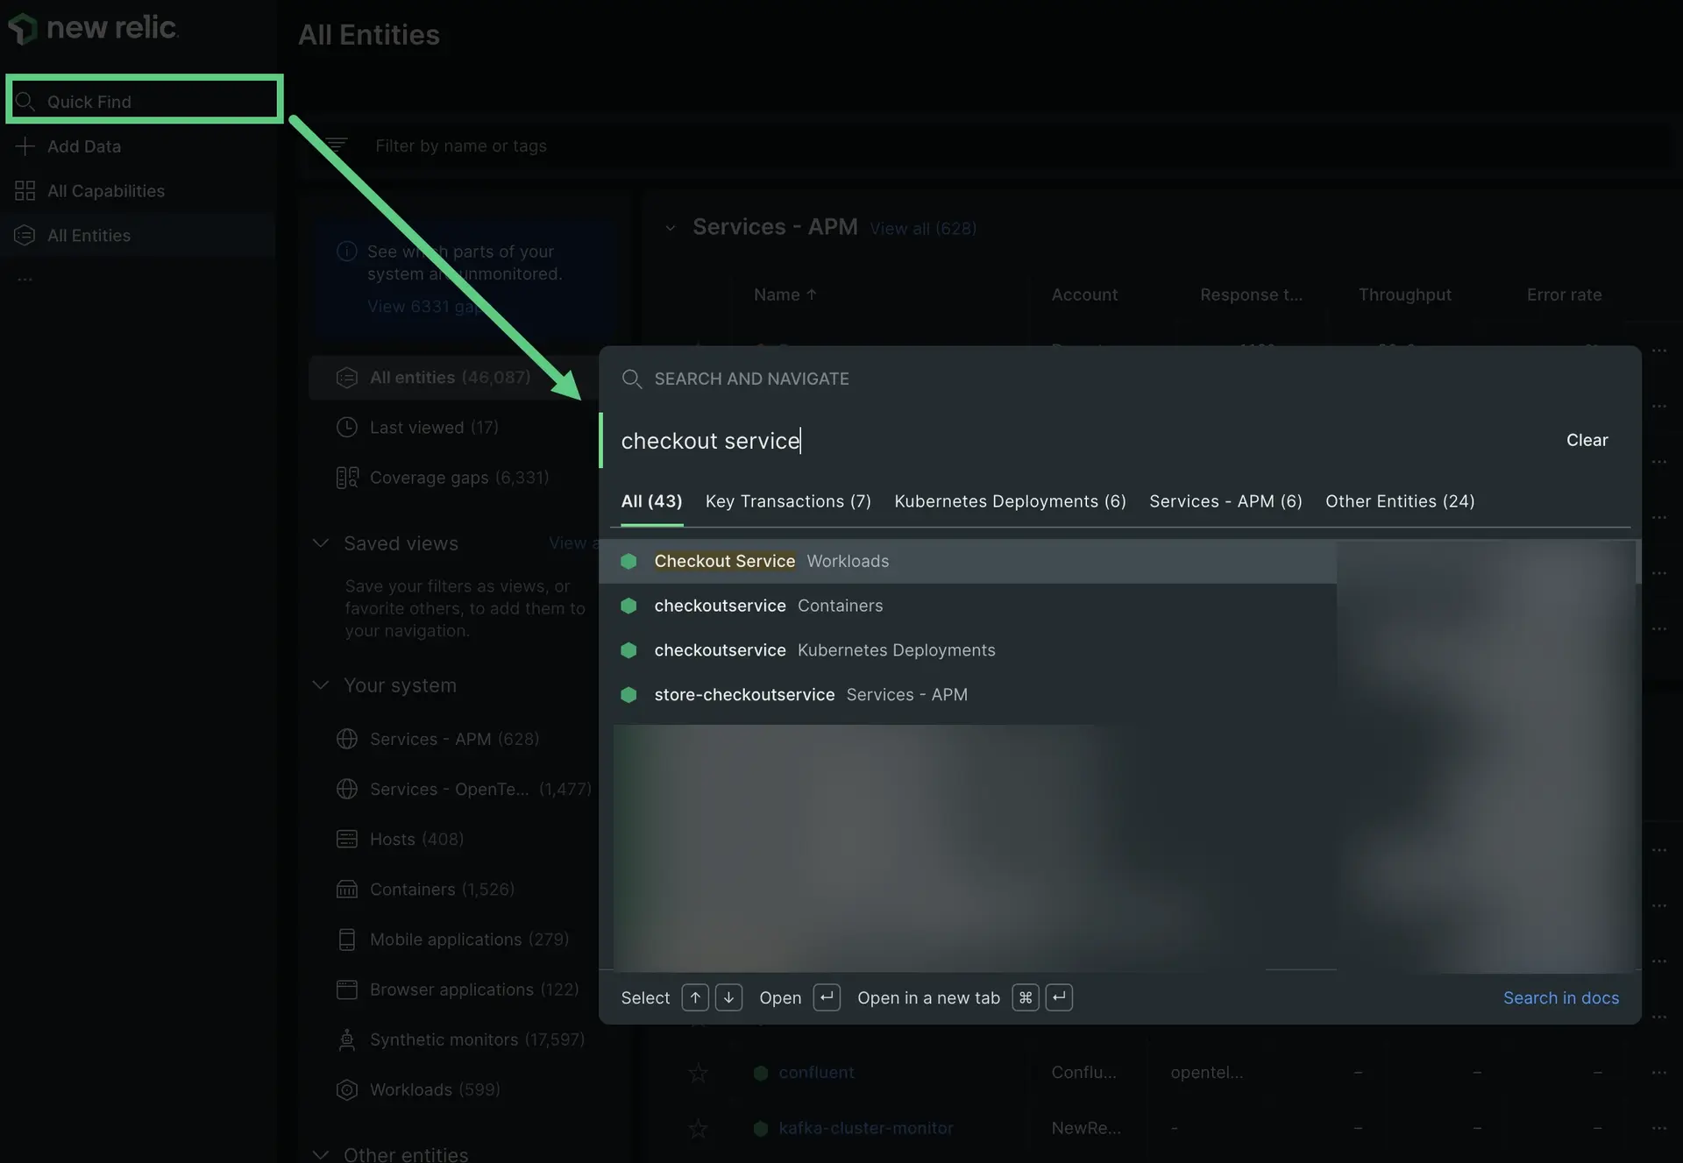Click the Synthetic monitors robot icon

coord(347,1039)
